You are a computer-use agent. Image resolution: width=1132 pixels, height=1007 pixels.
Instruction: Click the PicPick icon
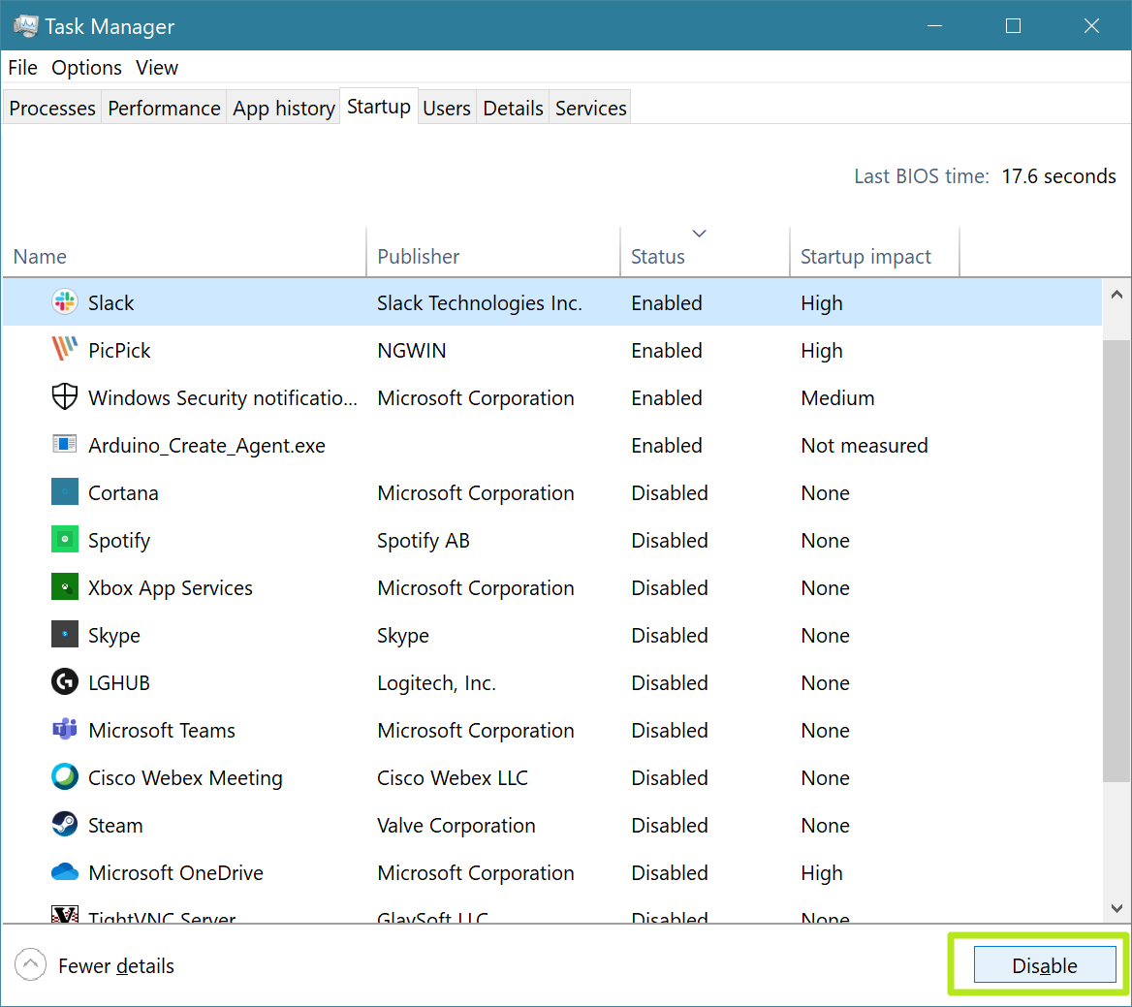pyautogui.click(x=64, y=350)
